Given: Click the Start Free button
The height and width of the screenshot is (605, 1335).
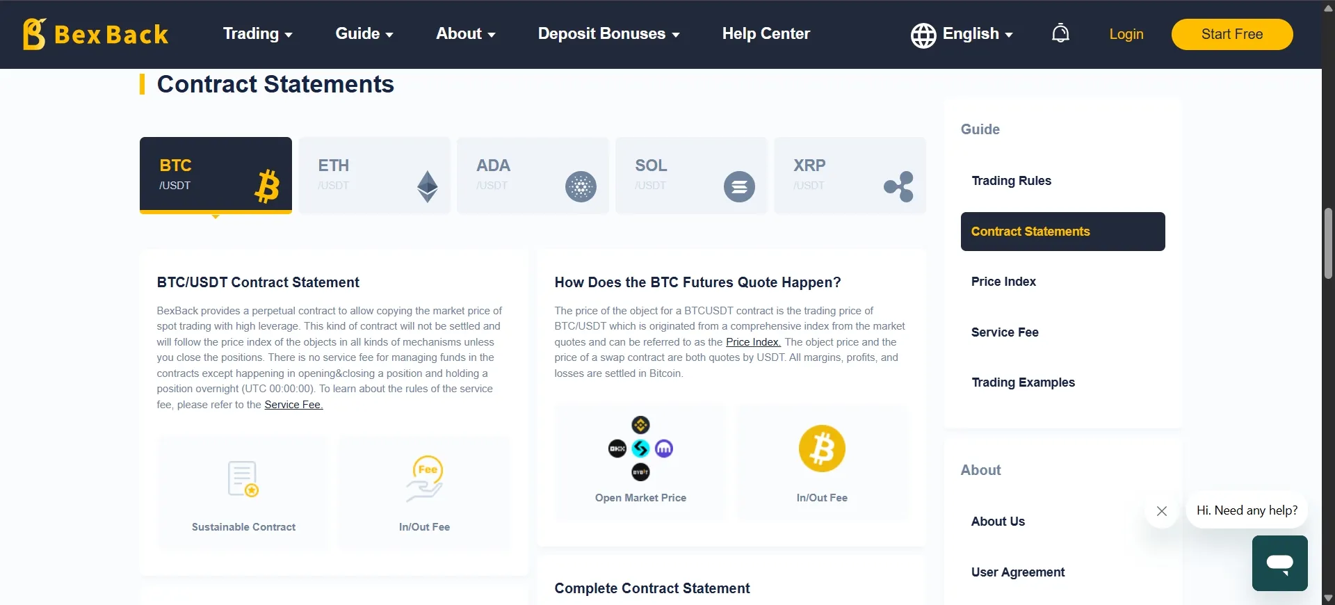Looking at the screenshot, I should (1232, 34).
